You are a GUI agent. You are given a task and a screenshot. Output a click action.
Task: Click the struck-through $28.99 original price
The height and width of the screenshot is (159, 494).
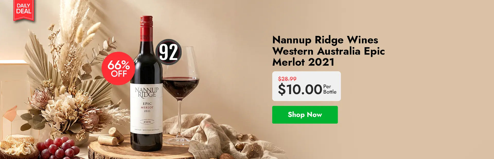point(287,79)
